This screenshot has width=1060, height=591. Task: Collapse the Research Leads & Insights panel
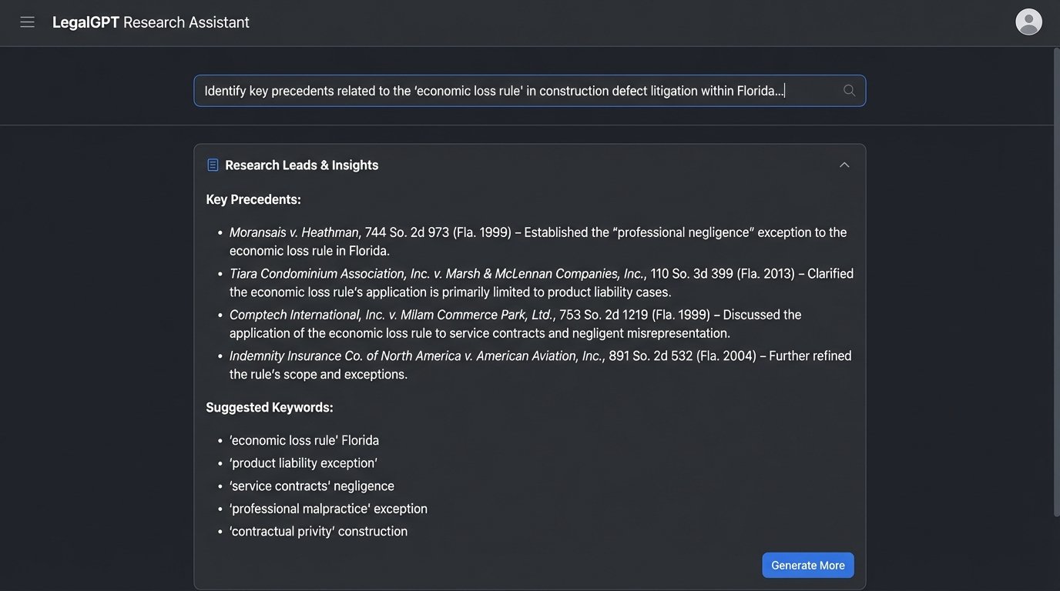click(x=843, y=163)
